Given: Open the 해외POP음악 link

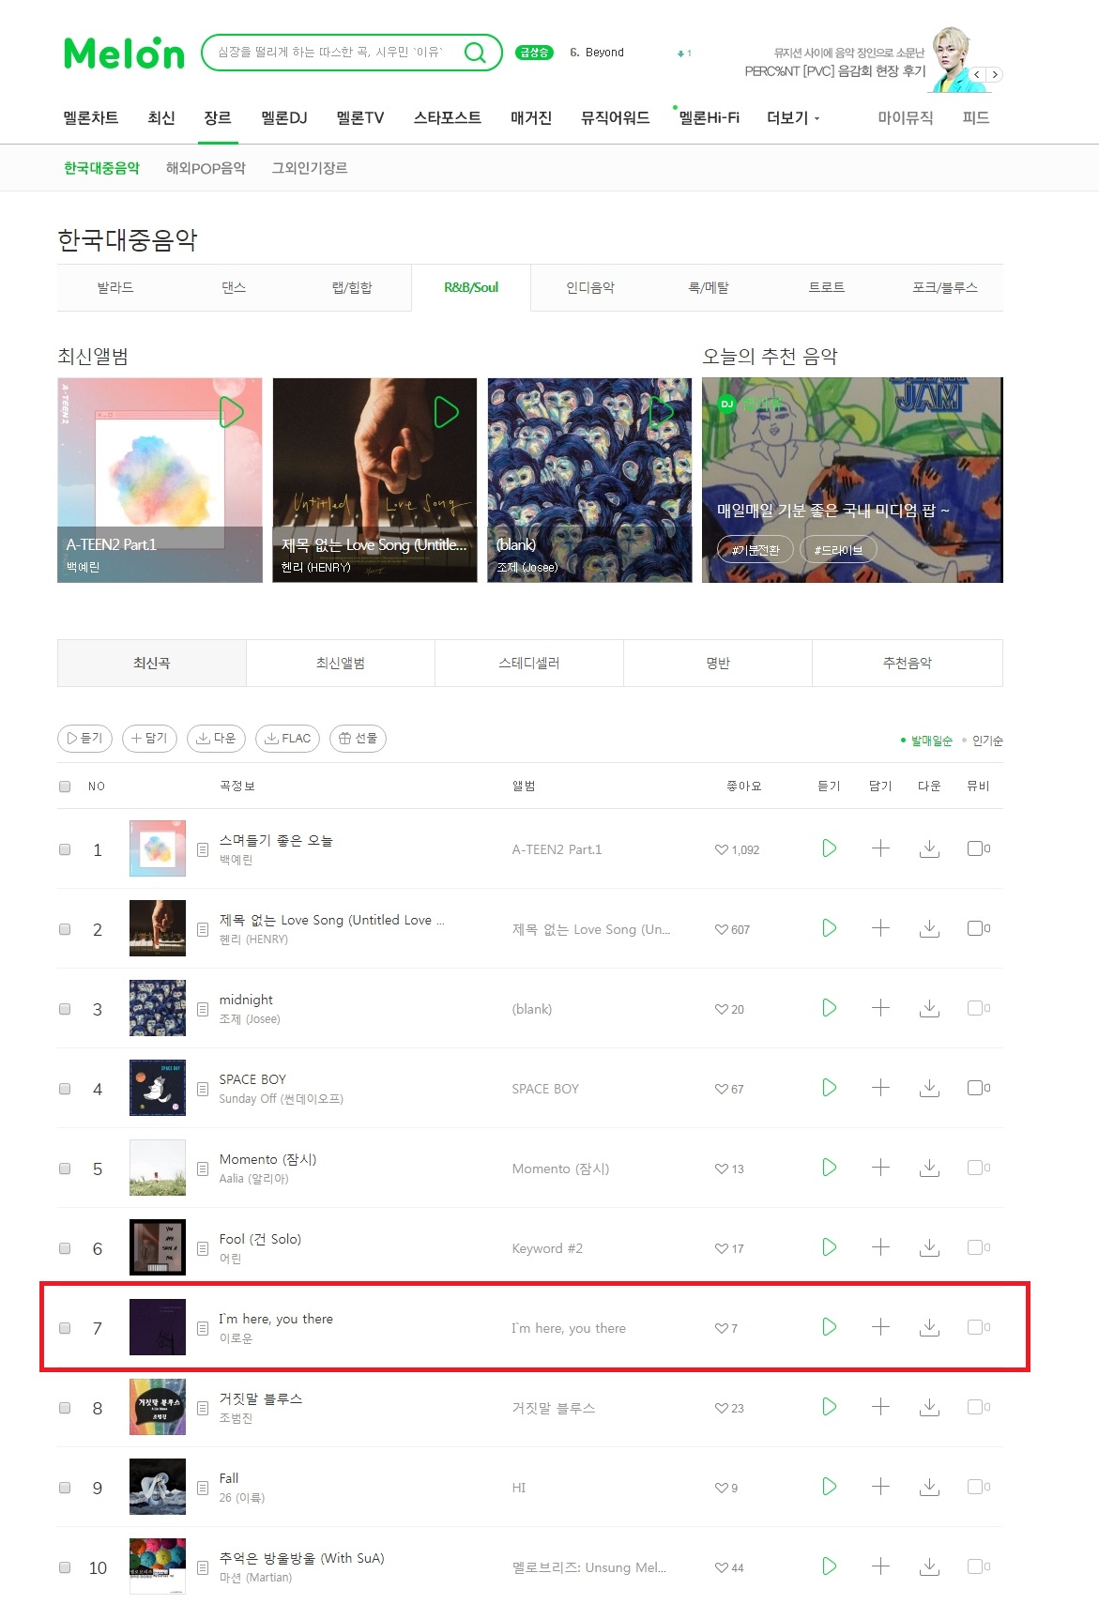Looking at the screenshot, I should (206, 168).
